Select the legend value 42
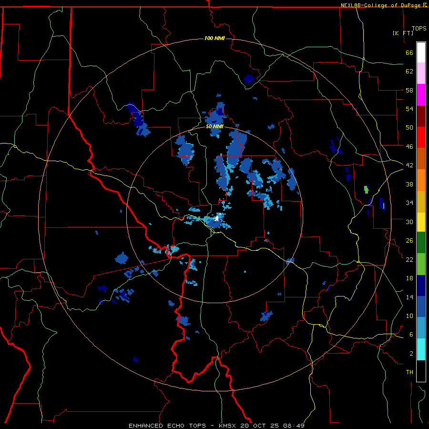Image resolution: width=429 pixels, height=429 pixels. point(409,165)
